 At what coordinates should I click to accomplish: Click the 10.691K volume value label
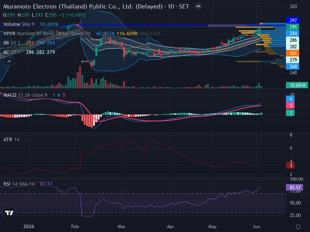(x=297, y=85)
